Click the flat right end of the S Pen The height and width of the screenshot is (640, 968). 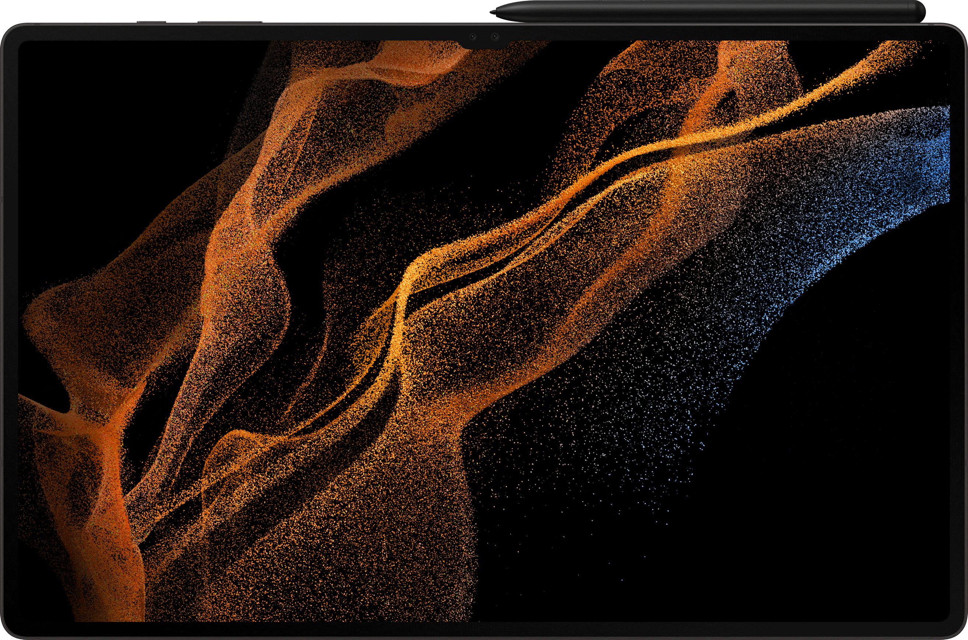923,12
